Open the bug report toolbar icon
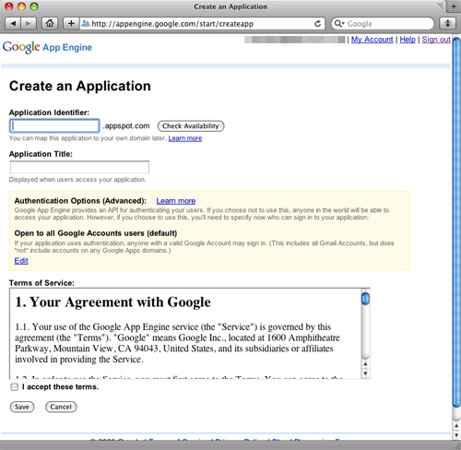Screen dimensions: 461x450 (447, 24)
